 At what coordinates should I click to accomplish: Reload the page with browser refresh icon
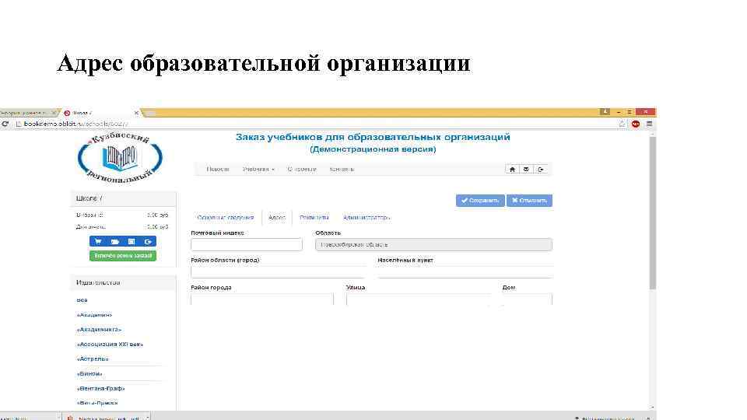[x=5, y=124]
